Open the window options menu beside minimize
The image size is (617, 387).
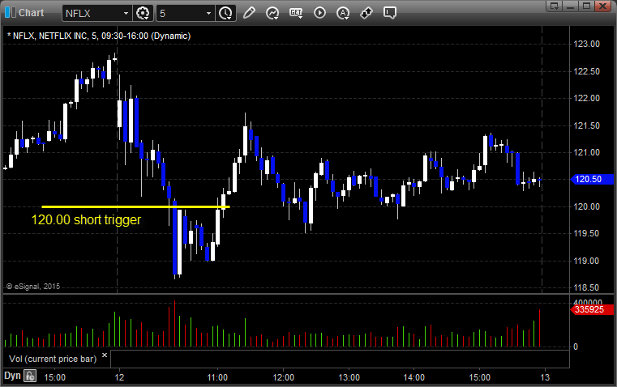click(555, 6)
